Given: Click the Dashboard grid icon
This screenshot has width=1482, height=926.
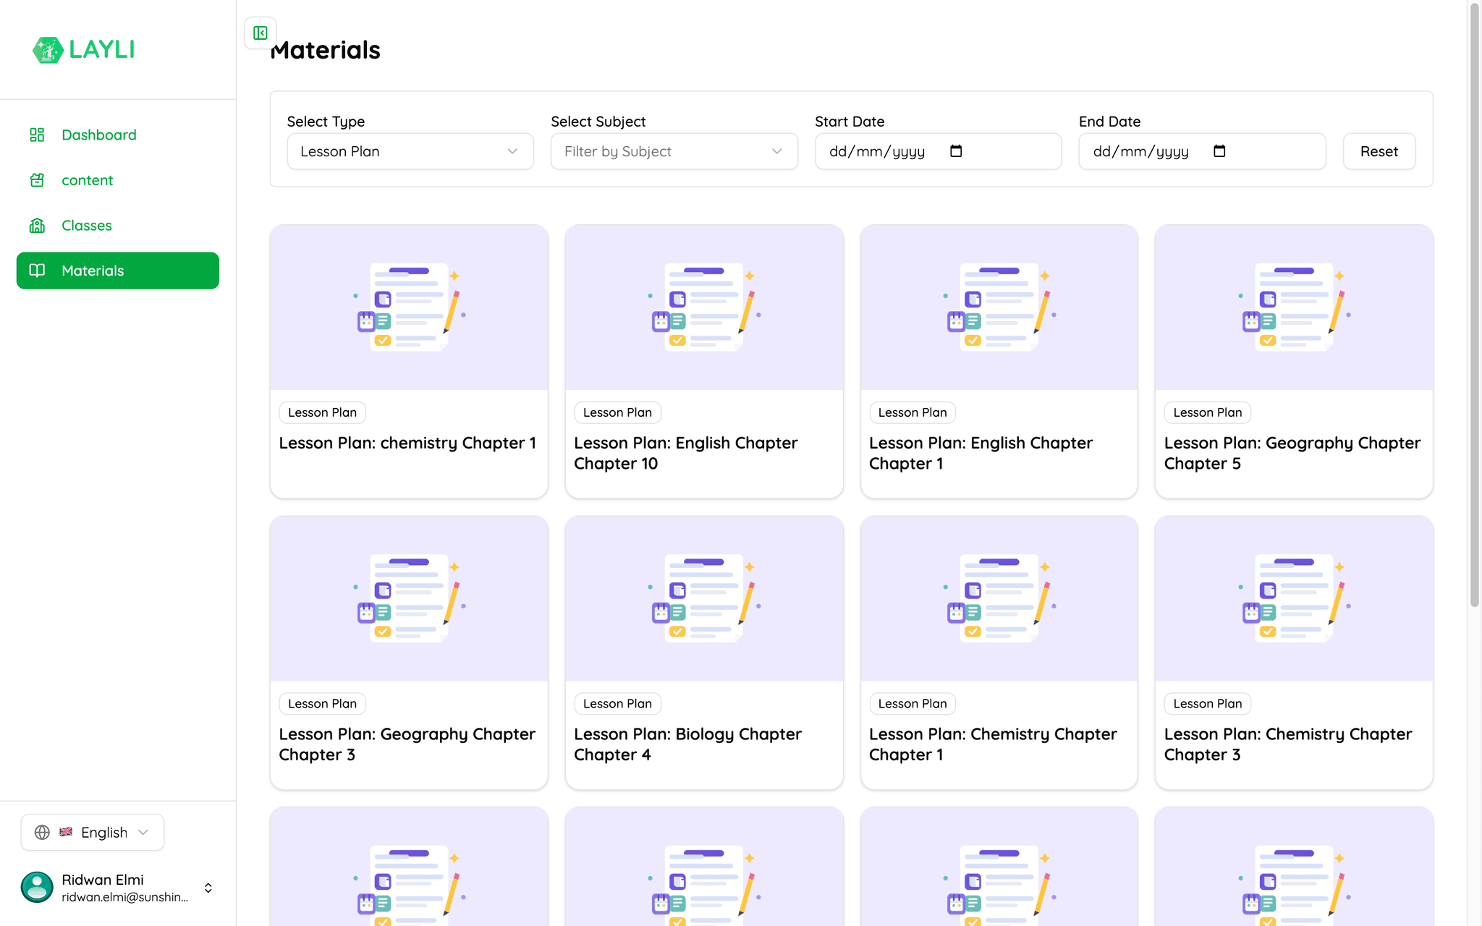Looking at the screenshot, I should point(37,135).
